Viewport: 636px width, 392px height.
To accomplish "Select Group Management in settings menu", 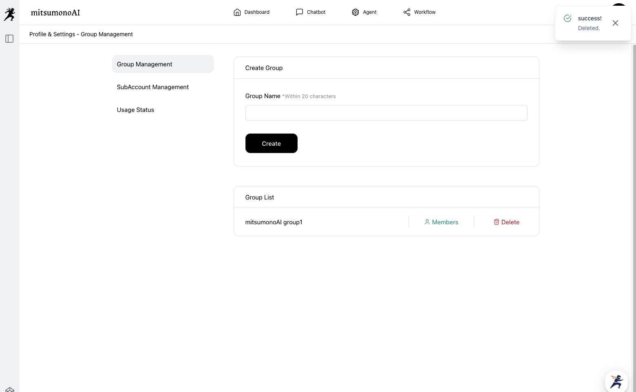I will click(x=163, y=64).
